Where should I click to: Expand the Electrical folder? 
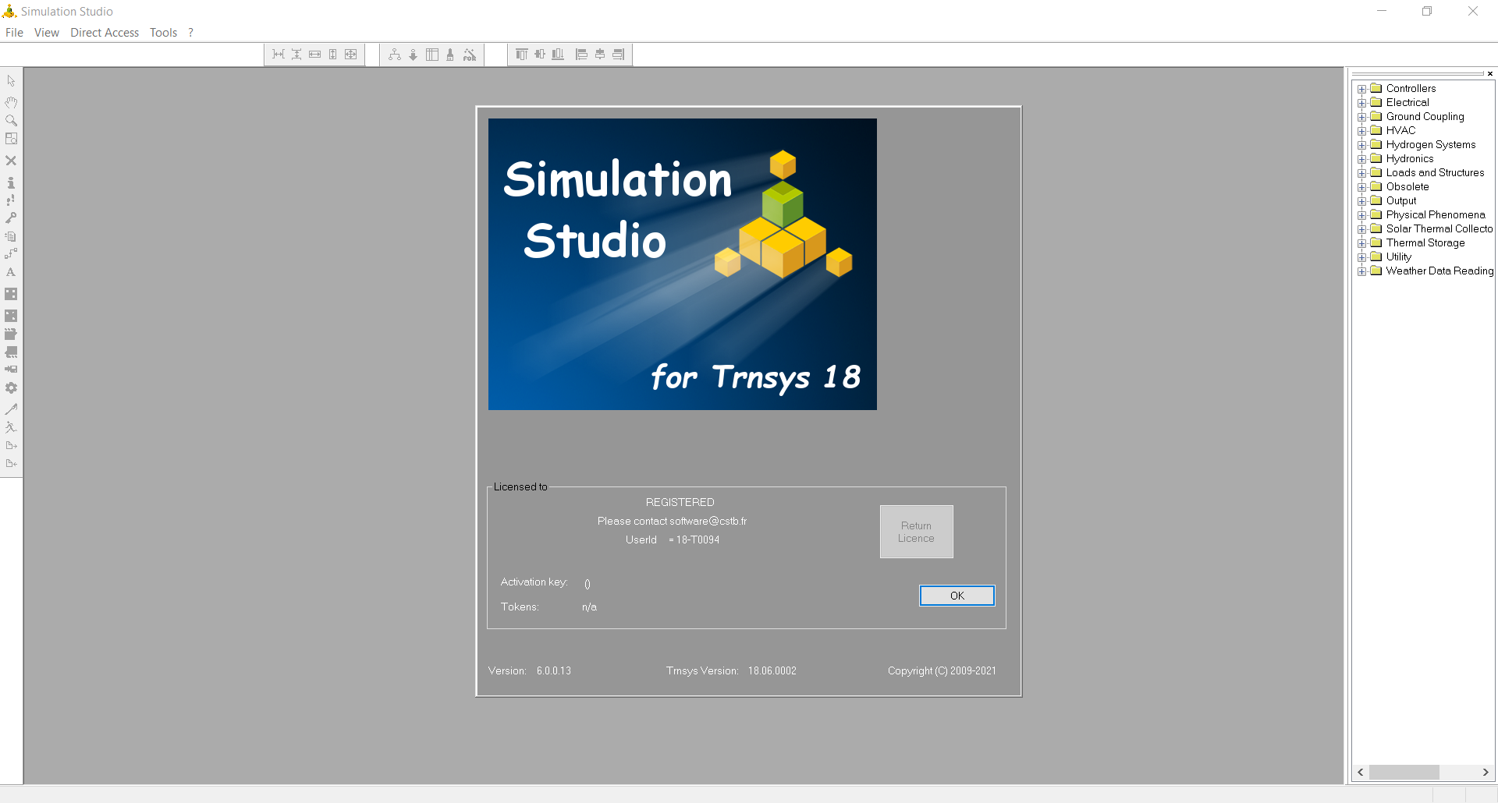coord(1361,103)
